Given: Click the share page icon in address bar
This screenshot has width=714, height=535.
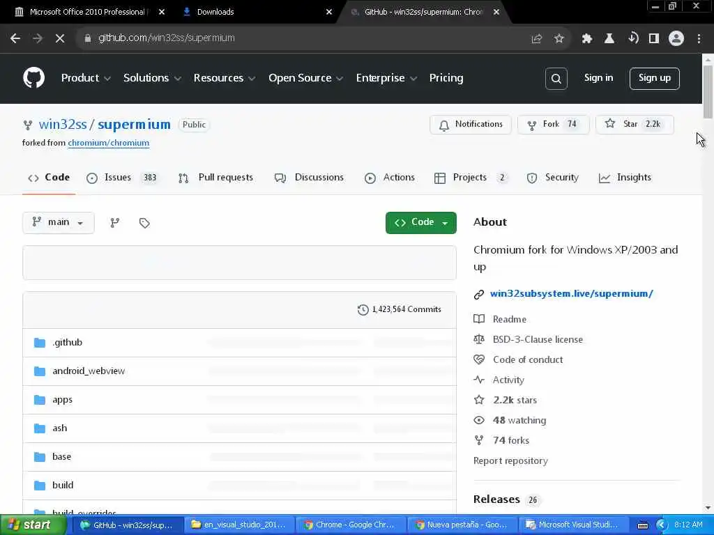Looking at the screenshot, I should pyautogui.click(x=537, y=39).
